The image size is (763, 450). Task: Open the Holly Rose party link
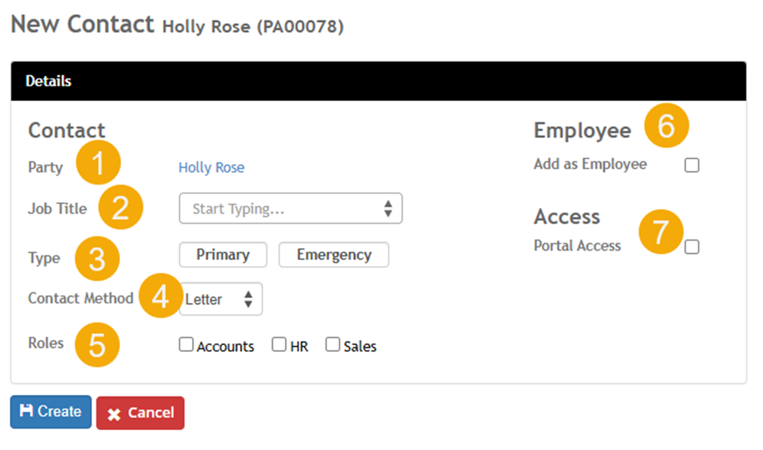212,167
